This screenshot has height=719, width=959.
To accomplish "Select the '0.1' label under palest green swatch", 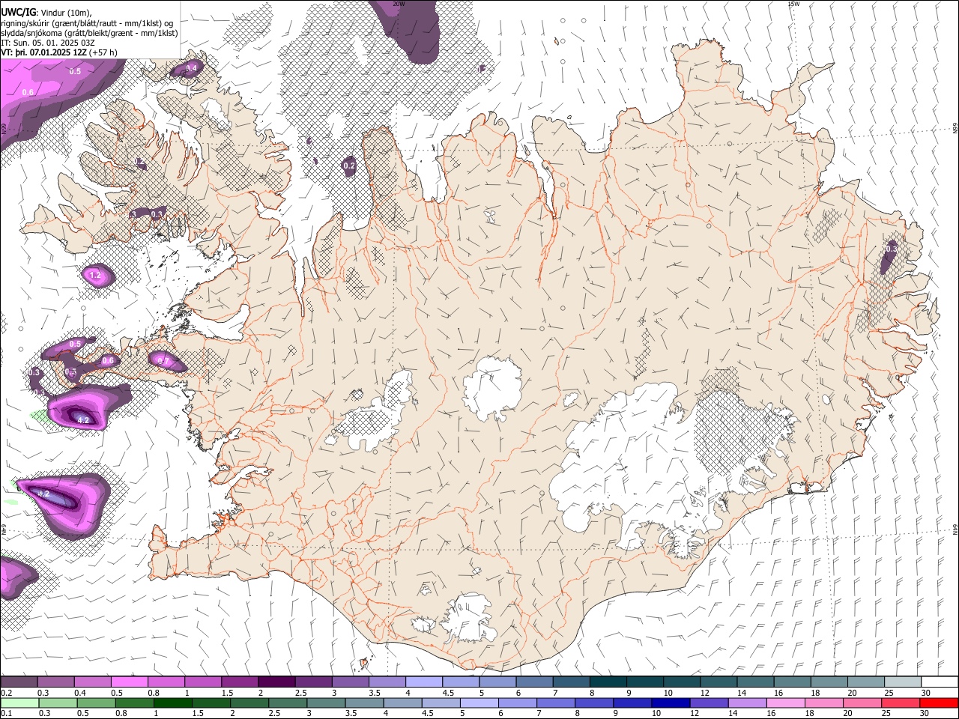I will coord(6,713).
